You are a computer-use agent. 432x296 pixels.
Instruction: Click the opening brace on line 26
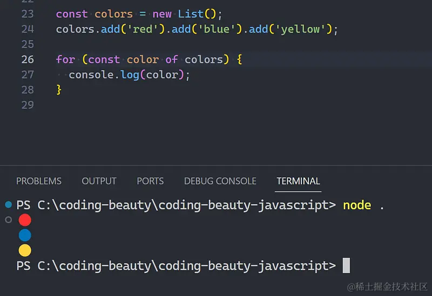pyautogui.click(x=239, y=59)
